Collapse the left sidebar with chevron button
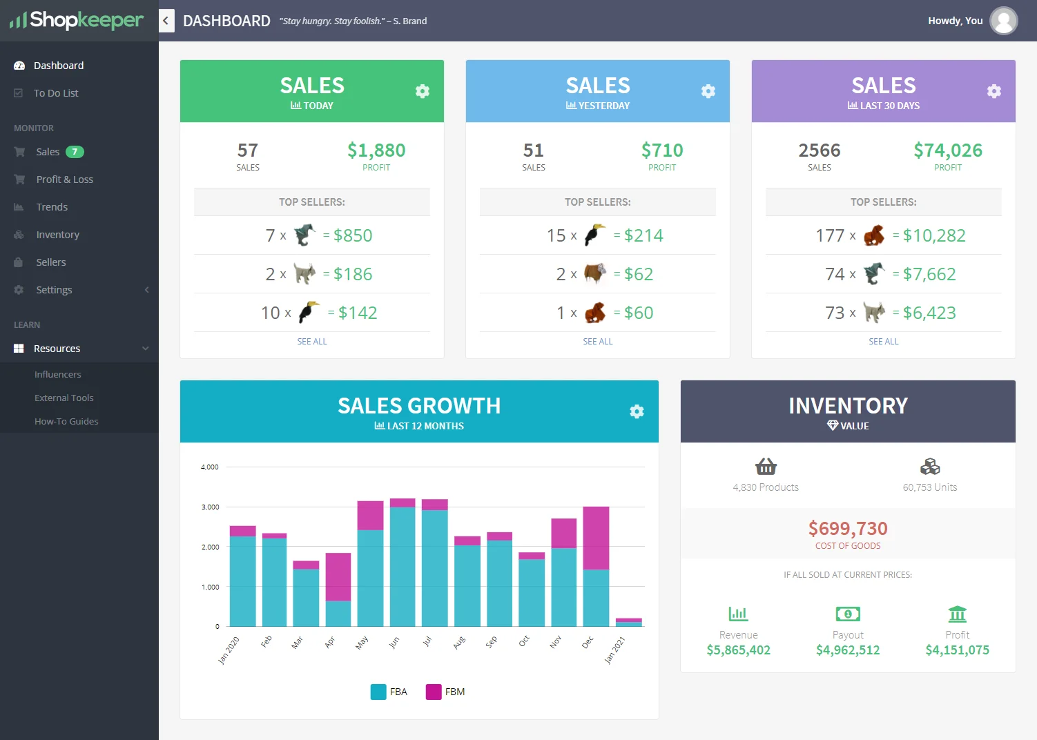The image size is (1037, 740). coord(166,21)
